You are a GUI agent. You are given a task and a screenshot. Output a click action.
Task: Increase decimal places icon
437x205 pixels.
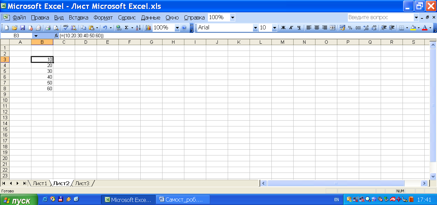(x=366, y=28)
